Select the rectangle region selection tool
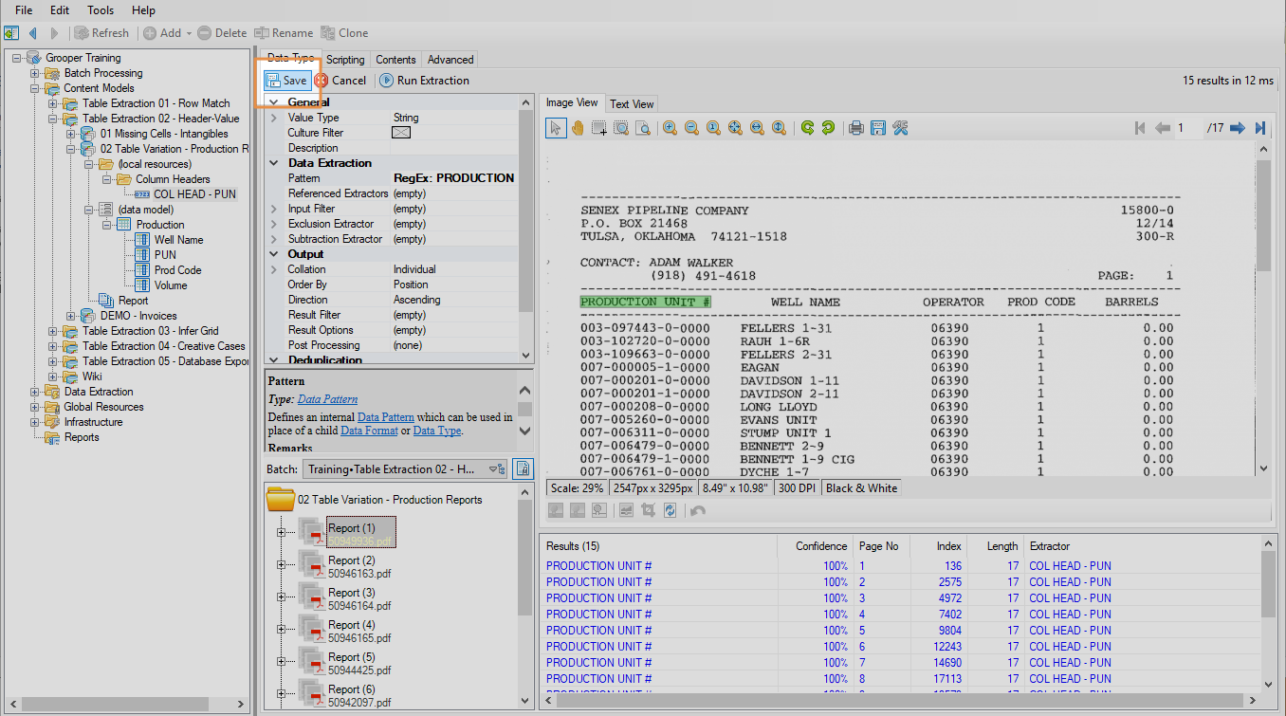1286x716 pixels. pos(599,128)
